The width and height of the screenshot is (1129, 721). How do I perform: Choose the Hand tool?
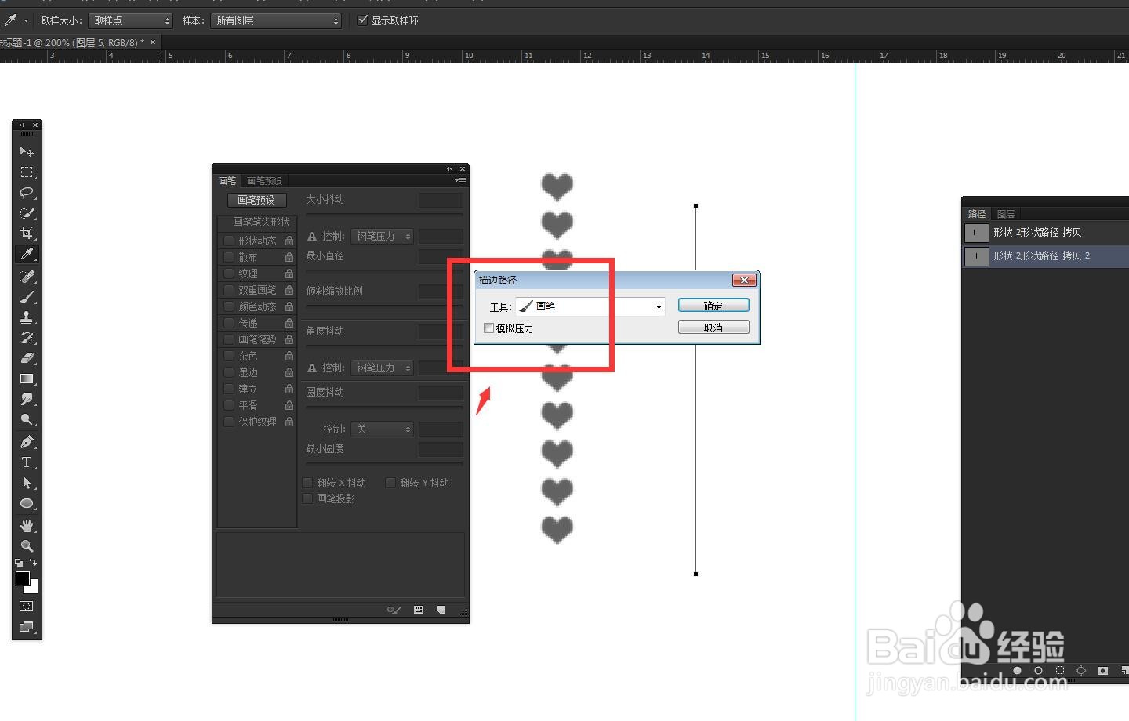(27, 526)
